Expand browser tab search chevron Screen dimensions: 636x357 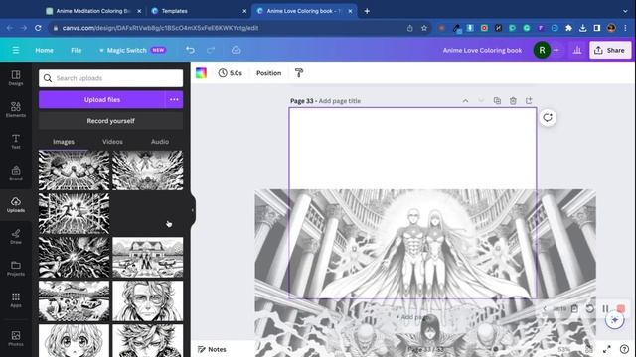click(625, 11)
